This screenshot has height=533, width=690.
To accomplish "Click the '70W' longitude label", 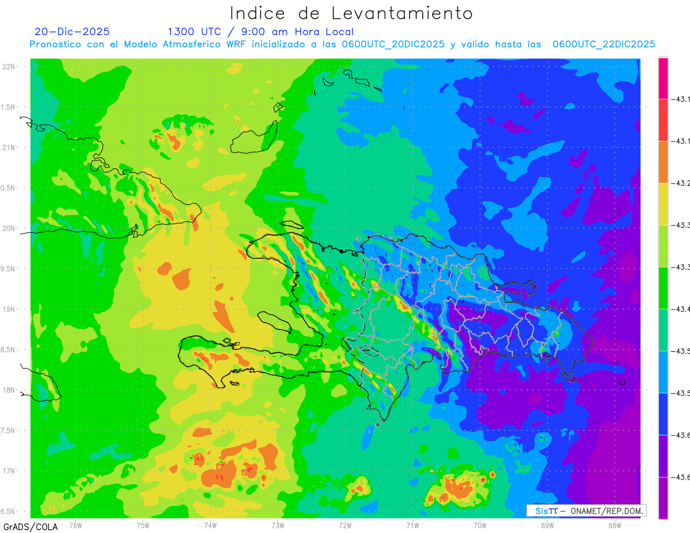I will (480, 526).
